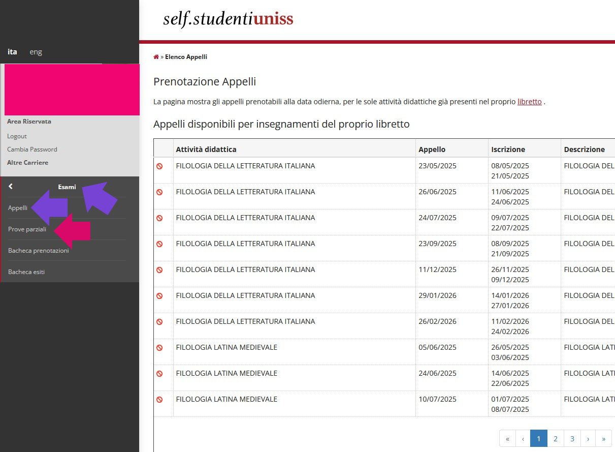Viewport: 615px width, 452px height.
Task: Switch interface language to eng
Action: tap(35, 51)
